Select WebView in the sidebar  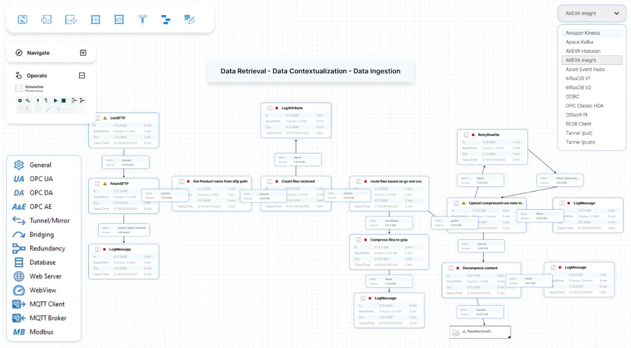tap(35, 290)
